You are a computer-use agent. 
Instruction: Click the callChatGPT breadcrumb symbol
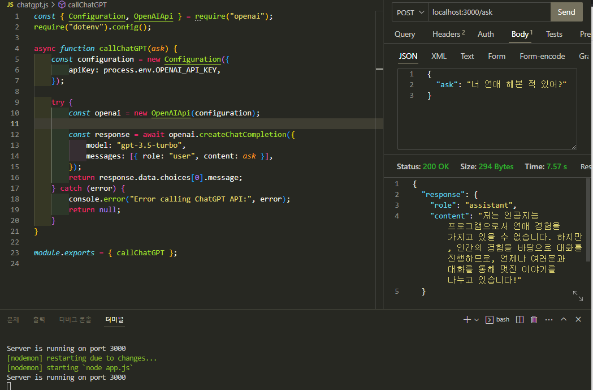(83, 5)
